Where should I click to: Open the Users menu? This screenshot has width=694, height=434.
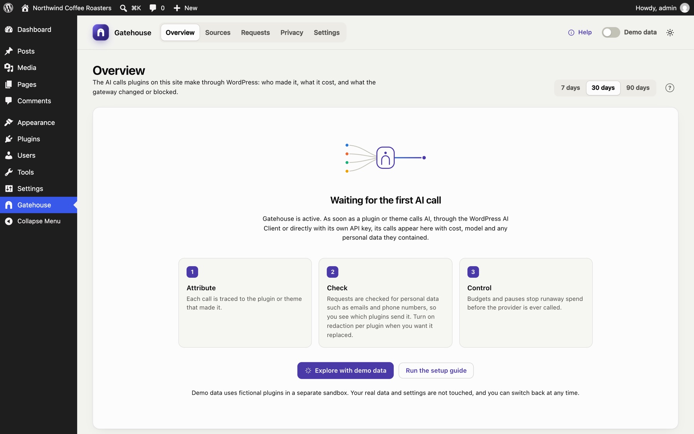(x=39, y=155)
